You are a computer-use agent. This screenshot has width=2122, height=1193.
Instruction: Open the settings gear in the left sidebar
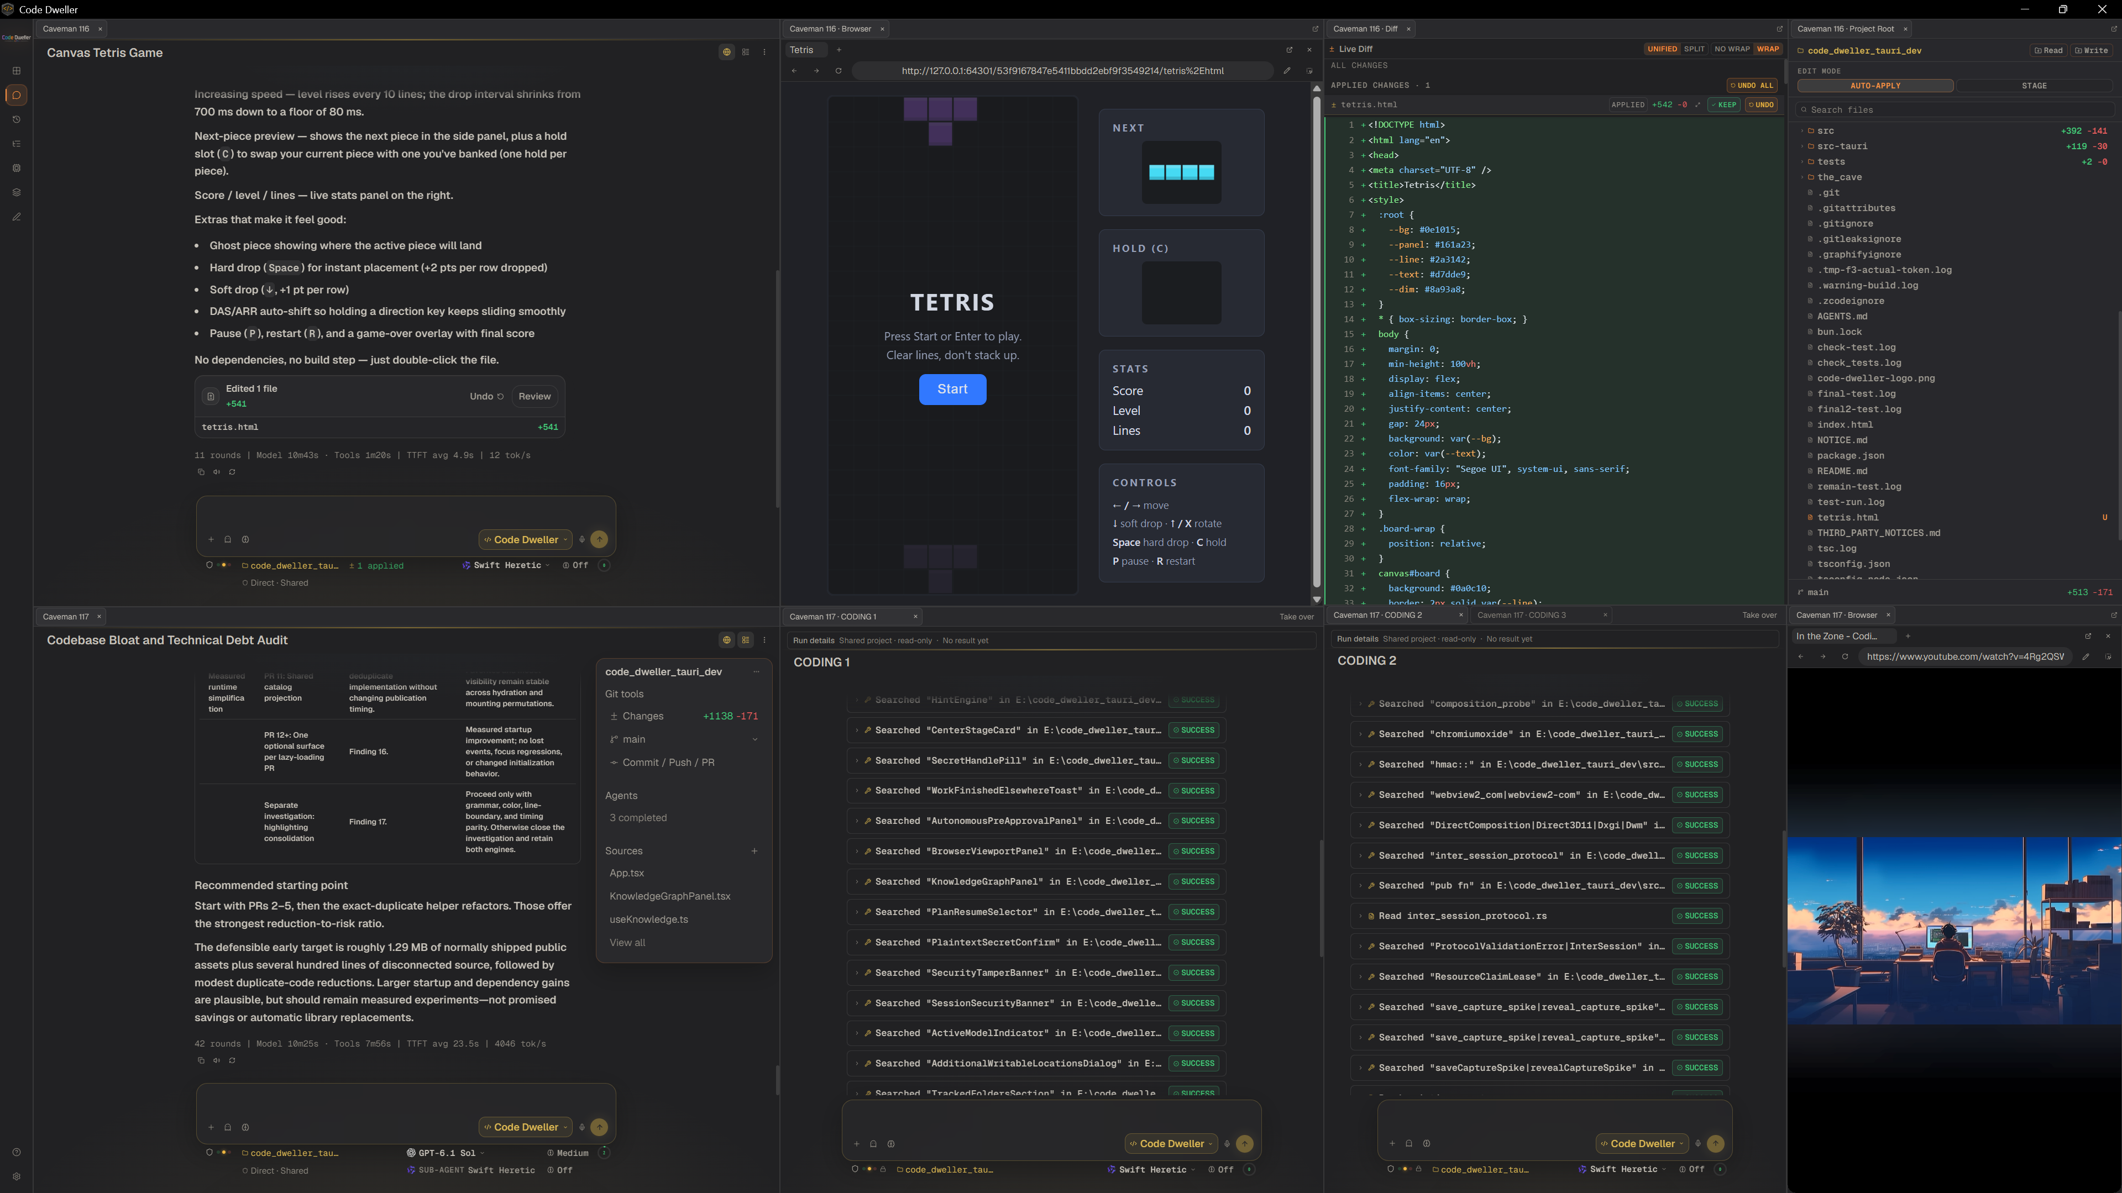point(17,1176)
